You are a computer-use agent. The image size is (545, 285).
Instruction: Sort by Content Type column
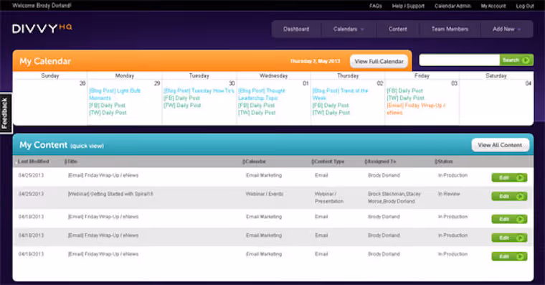click(328, 162)
